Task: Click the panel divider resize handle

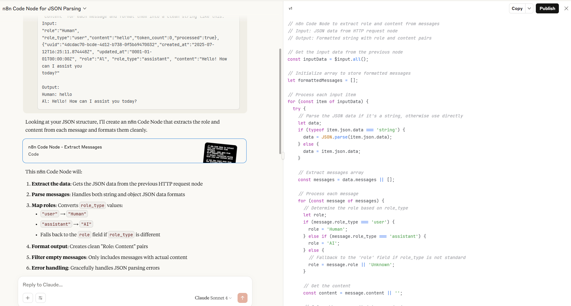Action: pyautogui.click(x=283, y=156)
